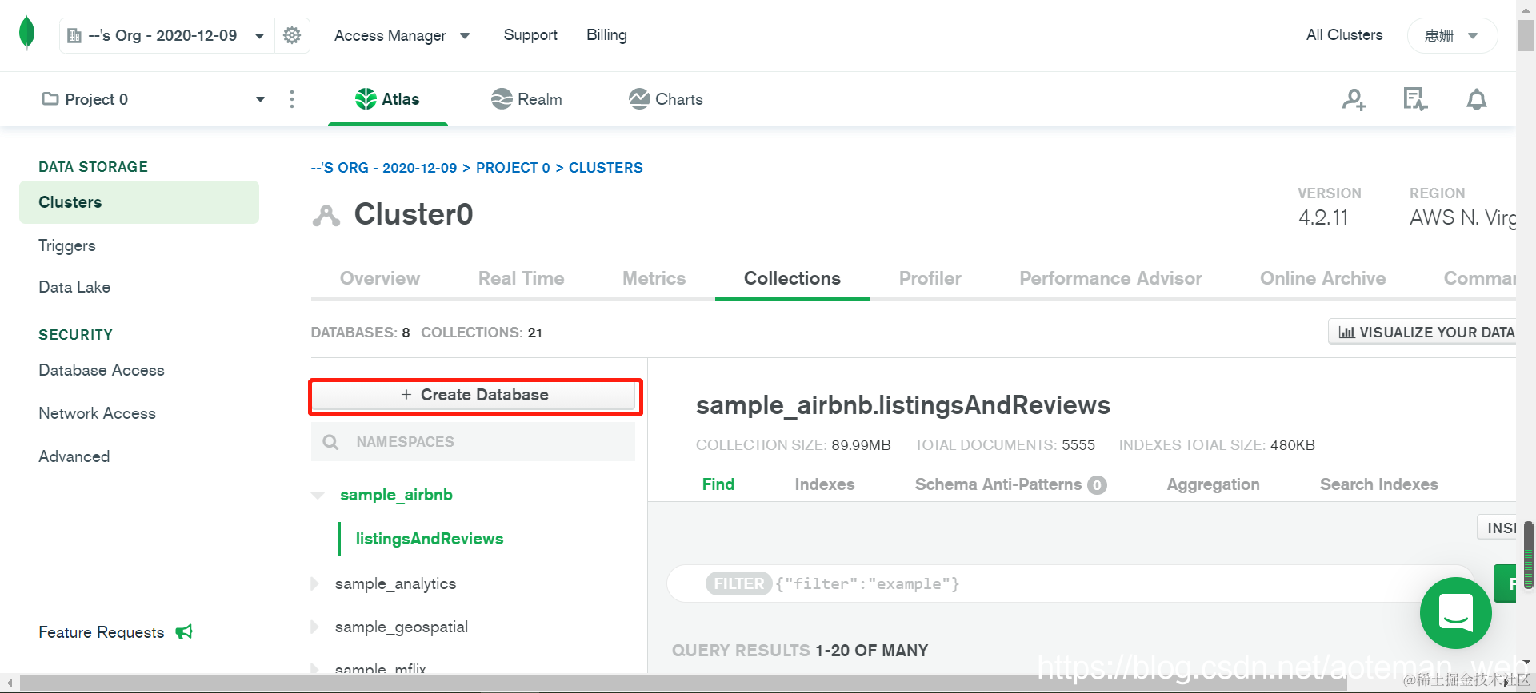Open Triggers in the sidebar

[x=67, y=245]
